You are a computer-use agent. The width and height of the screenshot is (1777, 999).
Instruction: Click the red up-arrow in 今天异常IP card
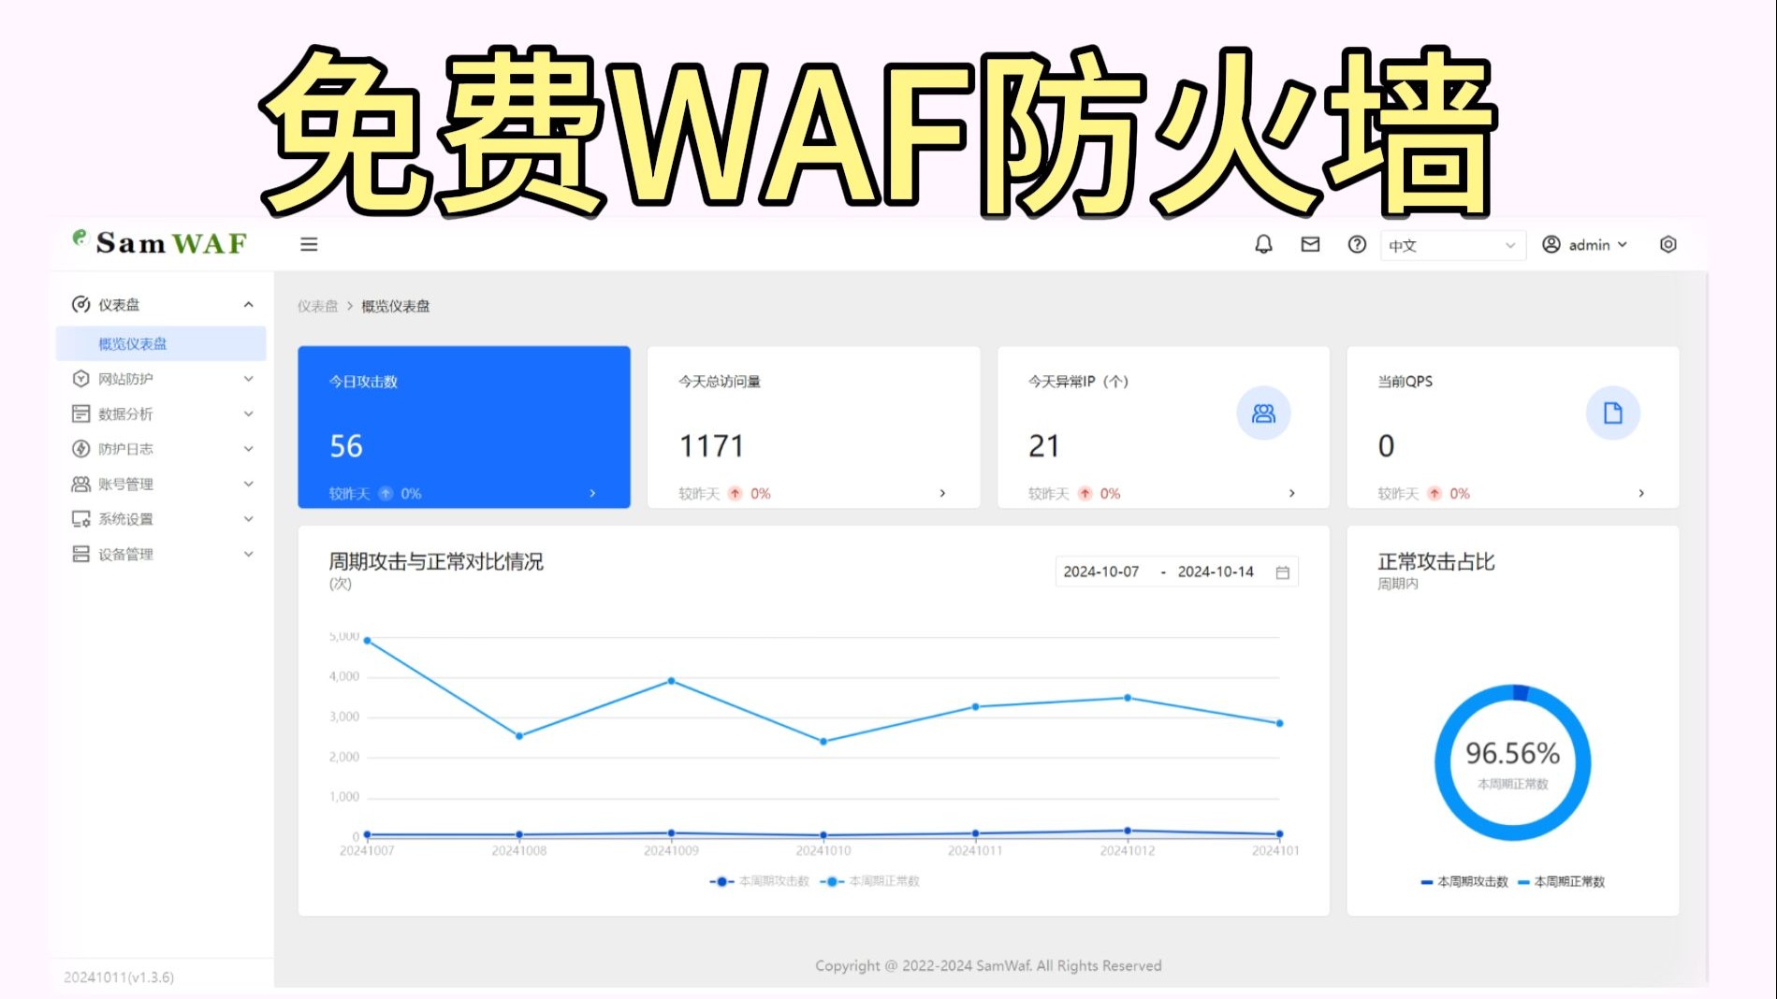tap(1085, 493)
